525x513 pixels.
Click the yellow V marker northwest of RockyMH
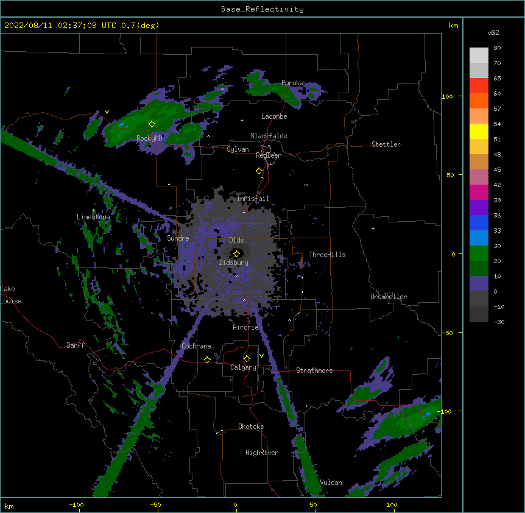(x=107, y=112)
